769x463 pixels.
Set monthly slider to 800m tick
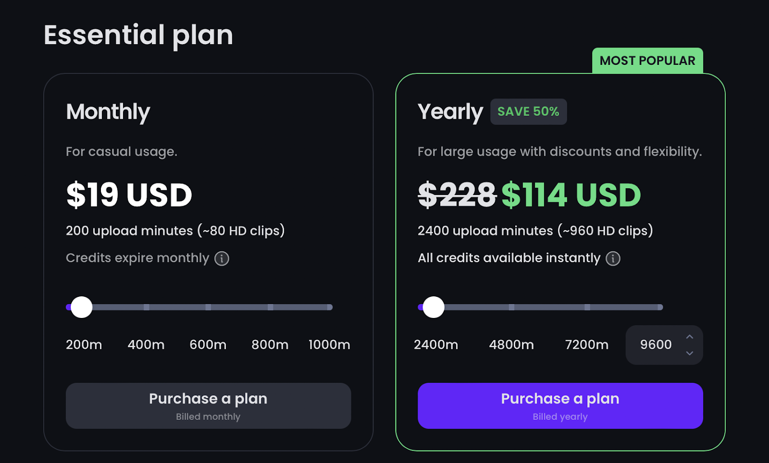pos(270,307)
